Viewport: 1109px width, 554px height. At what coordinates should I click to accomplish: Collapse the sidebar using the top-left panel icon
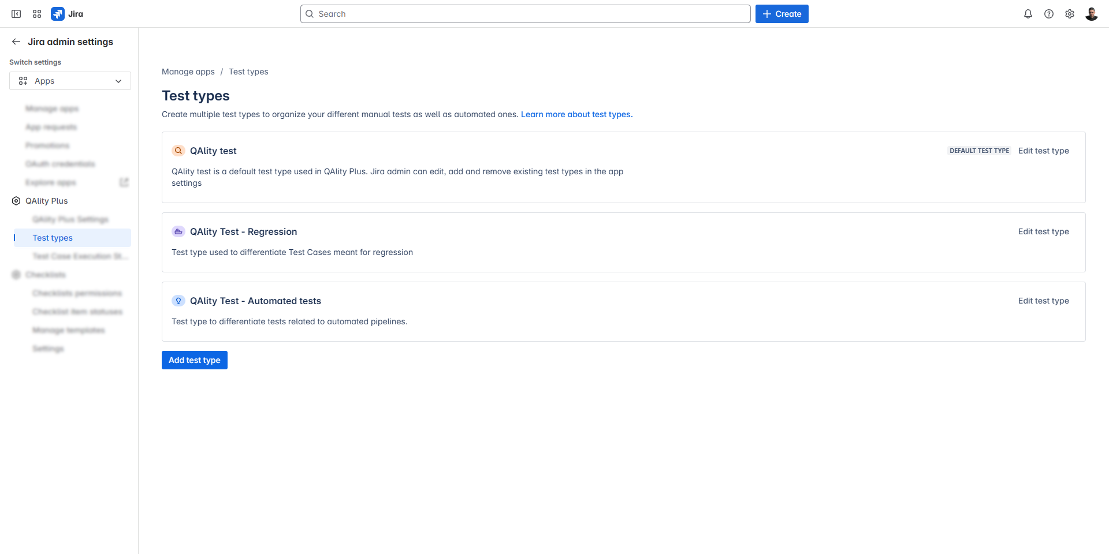[16, 14]
